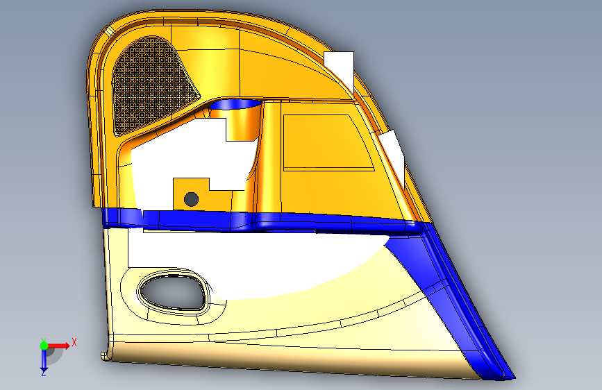Click the blue Z axis arrow of the triad
The width and height of the screenshot is (602, 390).
(x=44, y=360)
